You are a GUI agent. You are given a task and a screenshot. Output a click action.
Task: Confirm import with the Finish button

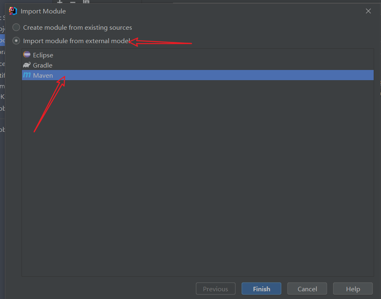[x=261, y=288]
